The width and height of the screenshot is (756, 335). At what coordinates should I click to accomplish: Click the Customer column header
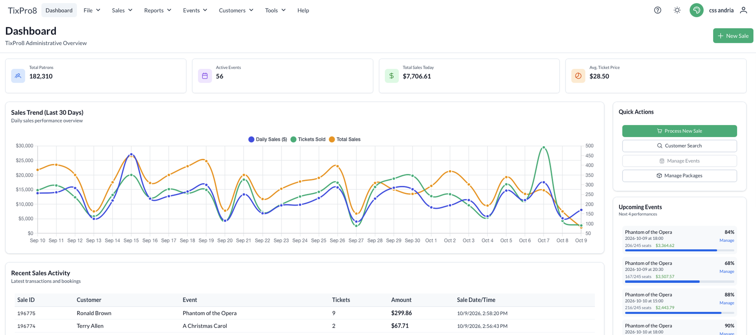89,300
